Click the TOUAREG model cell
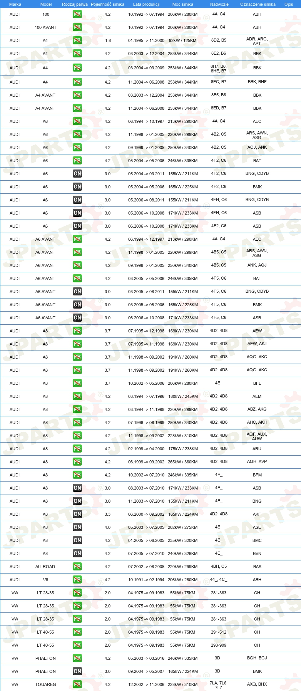Viewport: 301px width, 691px height. (x=45, y=684)
